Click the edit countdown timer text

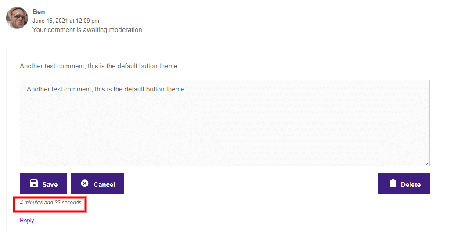point(50,203)
